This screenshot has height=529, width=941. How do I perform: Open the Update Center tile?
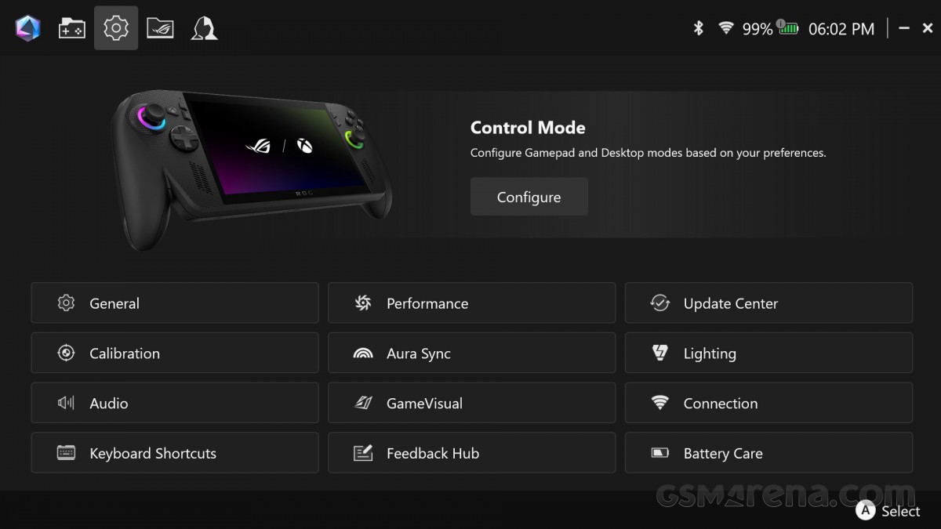click(768, 303)
